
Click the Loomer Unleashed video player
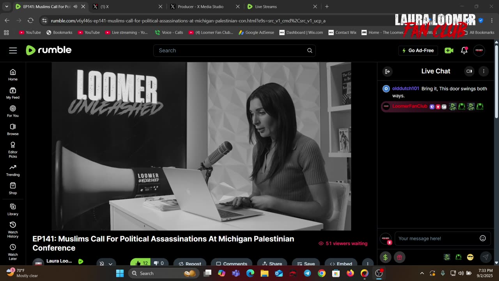pos(202,146)
